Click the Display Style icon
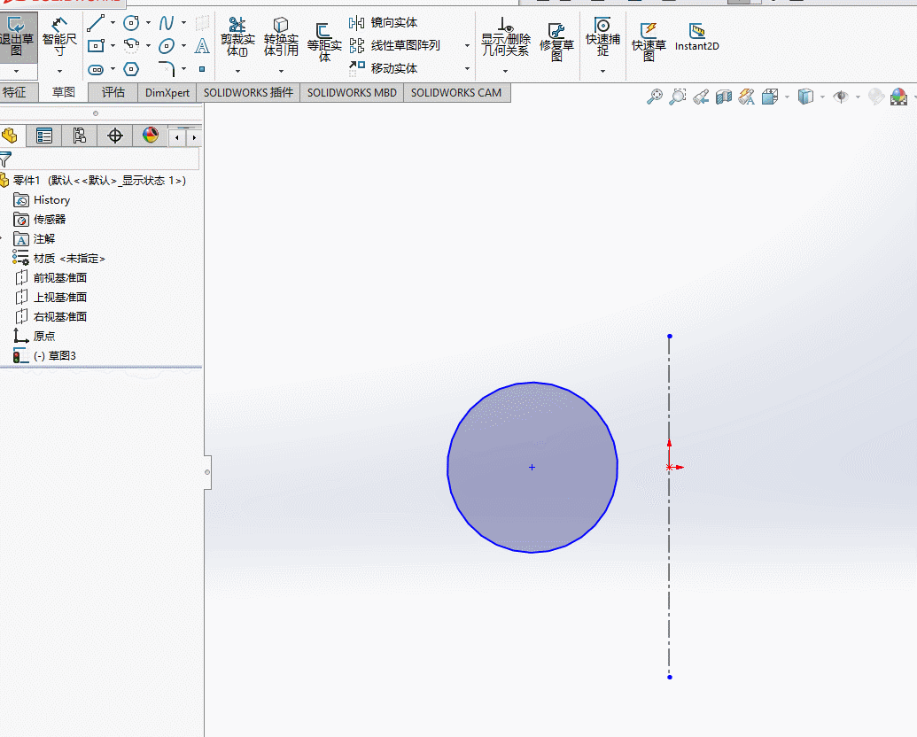Image resolution: width=917 pixels, height=737 pixels. click(x=805, y=97)
